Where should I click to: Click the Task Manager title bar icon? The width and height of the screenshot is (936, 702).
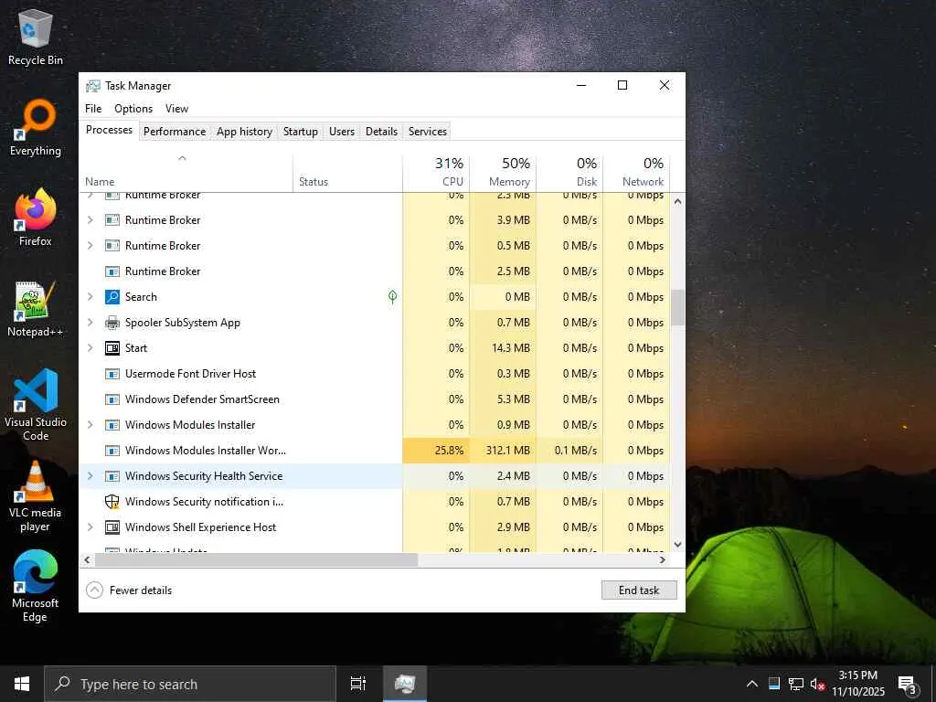92,86
